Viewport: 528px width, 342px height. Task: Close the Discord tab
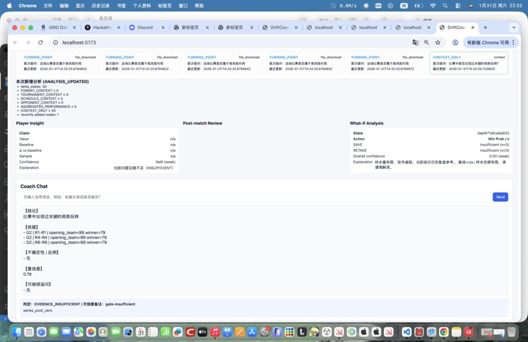163,27
